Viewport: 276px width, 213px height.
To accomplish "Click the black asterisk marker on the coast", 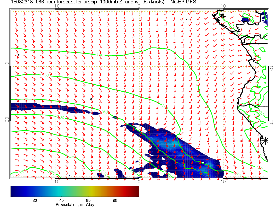I will (265, 140).
